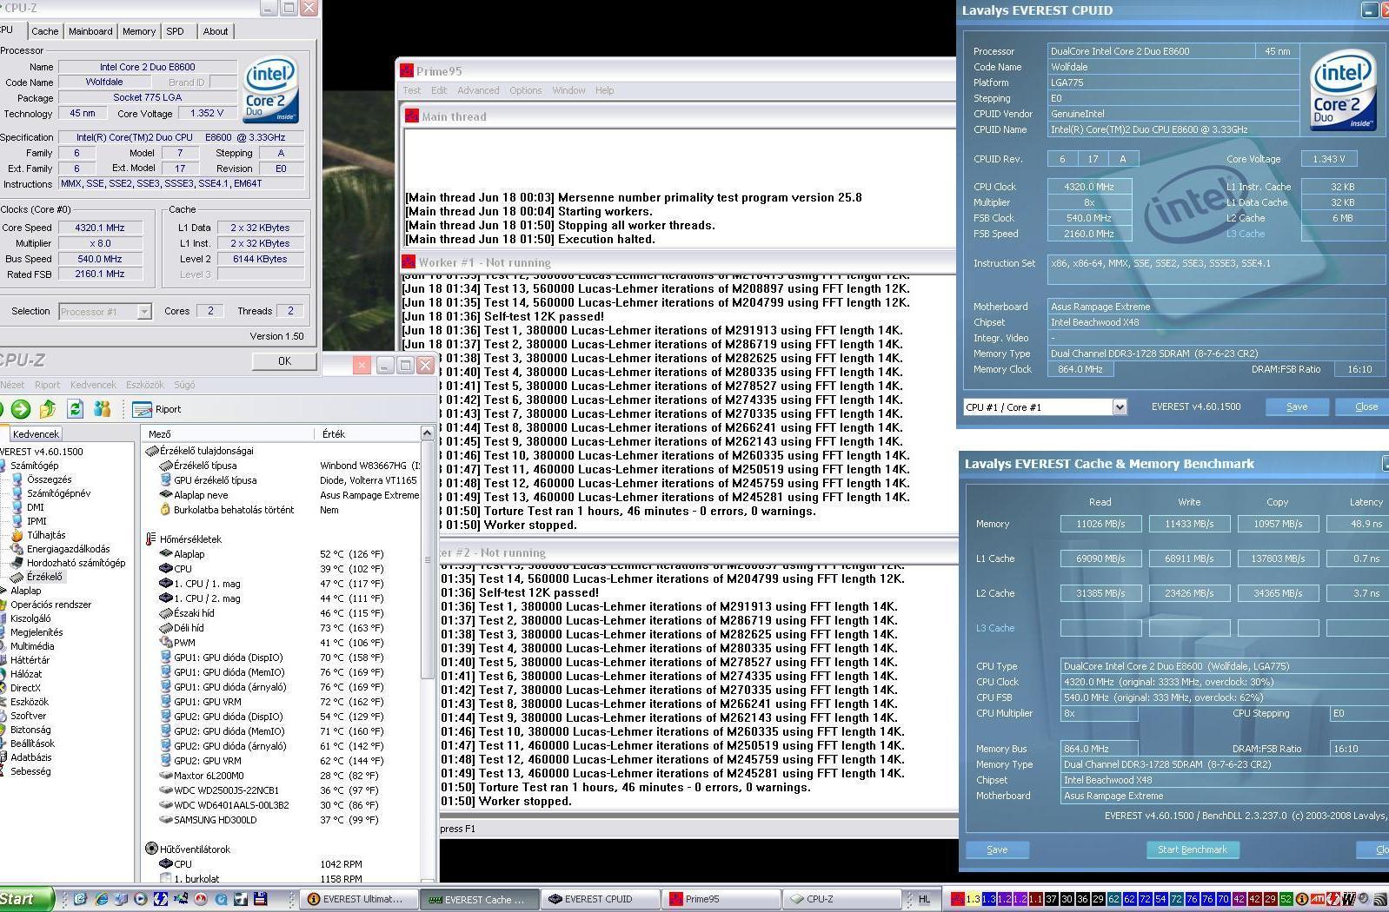Click the Hőmérsékletek thermometer icon
Viewport: 1389px width, 912px height.
click(x=151, y=539)
